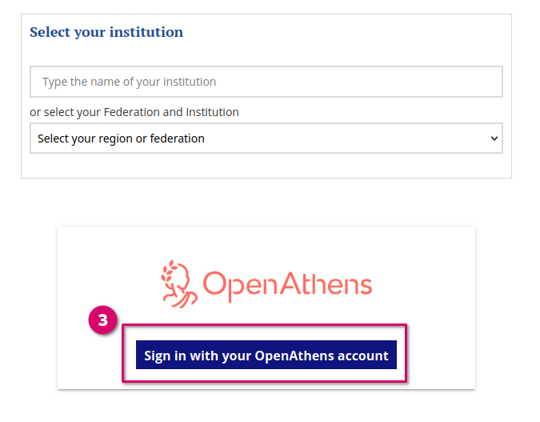Click the laurel wreath on the OpenAthens logo
This screenshot has width=540, height=422.
click(169, 272)
